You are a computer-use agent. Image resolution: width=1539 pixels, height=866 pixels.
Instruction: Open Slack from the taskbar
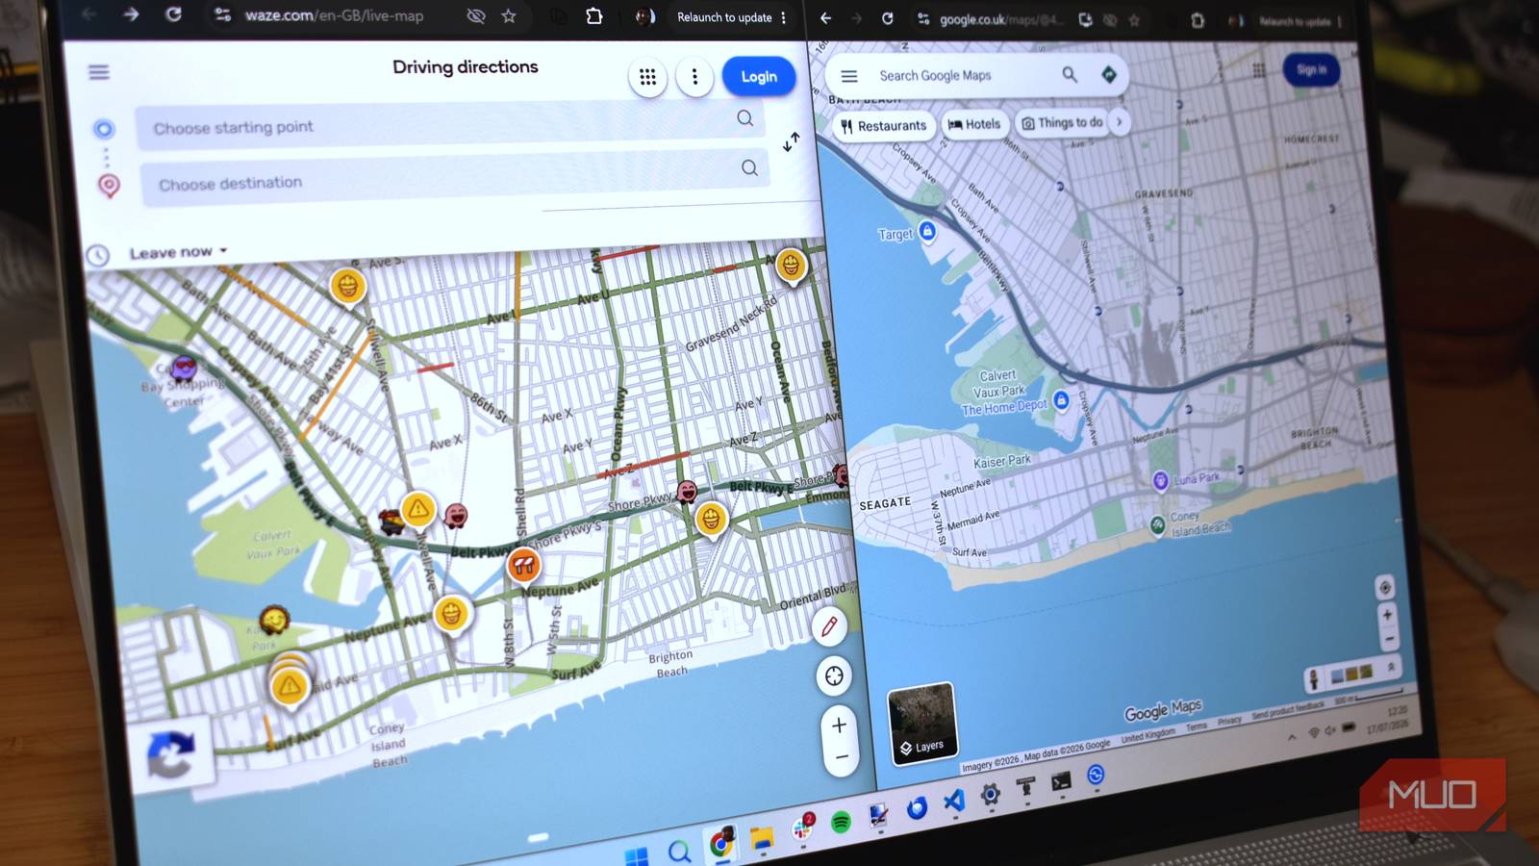[x=802, y=828]
